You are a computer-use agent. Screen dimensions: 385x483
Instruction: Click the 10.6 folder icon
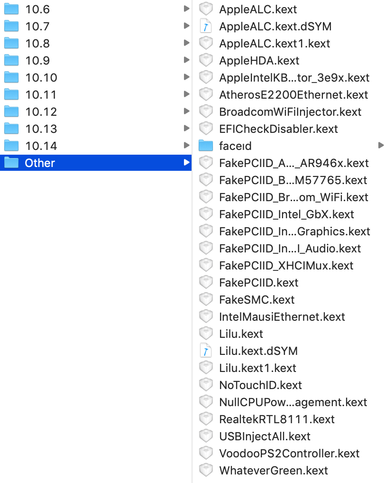[10, 9]
